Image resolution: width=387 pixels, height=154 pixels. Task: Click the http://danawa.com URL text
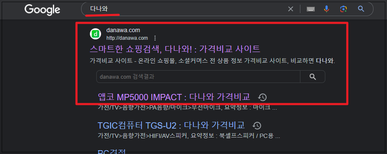click(127, 38)
